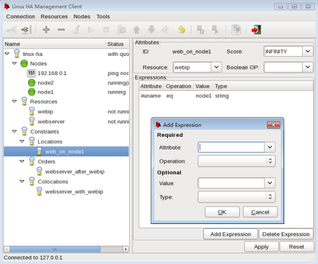
Task: Click the lightbulb icon beside webserver_after_webip
Action: (x=39, y=171)
